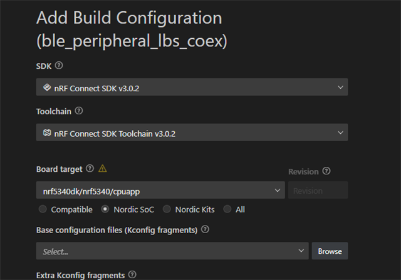
Task: Click the help icon next to Revision
Action: coord(326,171)
